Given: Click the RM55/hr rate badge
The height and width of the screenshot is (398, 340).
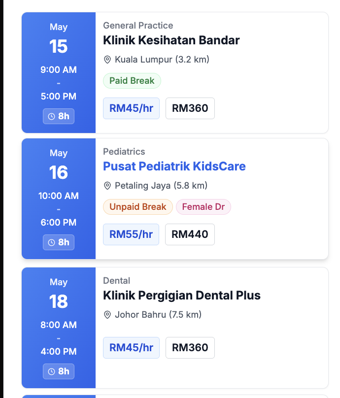Looking at the screenshot, I should [x=131, y=234].
